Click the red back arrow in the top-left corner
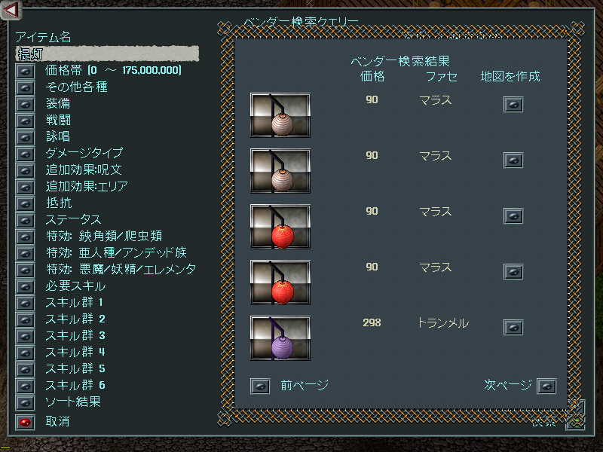The width and height of the screenshot is (603, 452). click(11, 10)
